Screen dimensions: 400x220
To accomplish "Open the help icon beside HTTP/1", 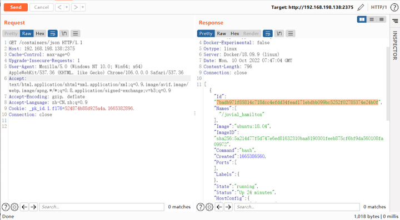I will click(x=394, y=7).
